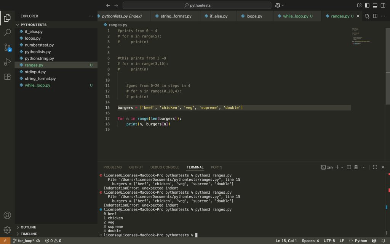Open the PROBLEMS panel tab
This screenshot has width=390, height=244.
[x=113, y=167]
